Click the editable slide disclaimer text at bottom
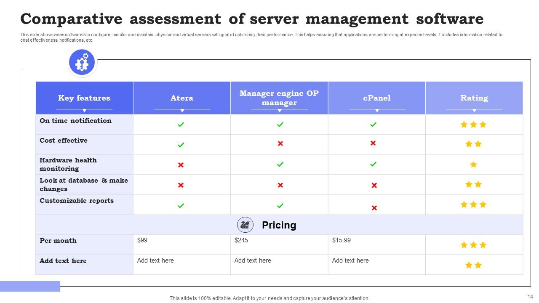Screen dimensions: 539x303 pos(269,298)
